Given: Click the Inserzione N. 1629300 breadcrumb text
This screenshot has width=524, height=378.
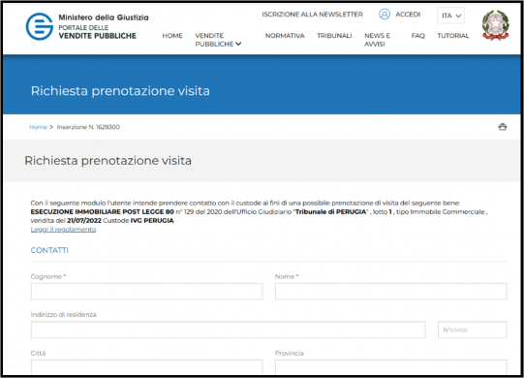Looking at the screenshot, I should click(x=88, y=127).
